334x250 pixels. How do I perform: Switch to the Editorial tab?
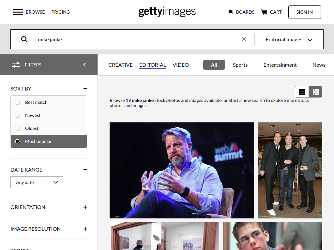153,65
